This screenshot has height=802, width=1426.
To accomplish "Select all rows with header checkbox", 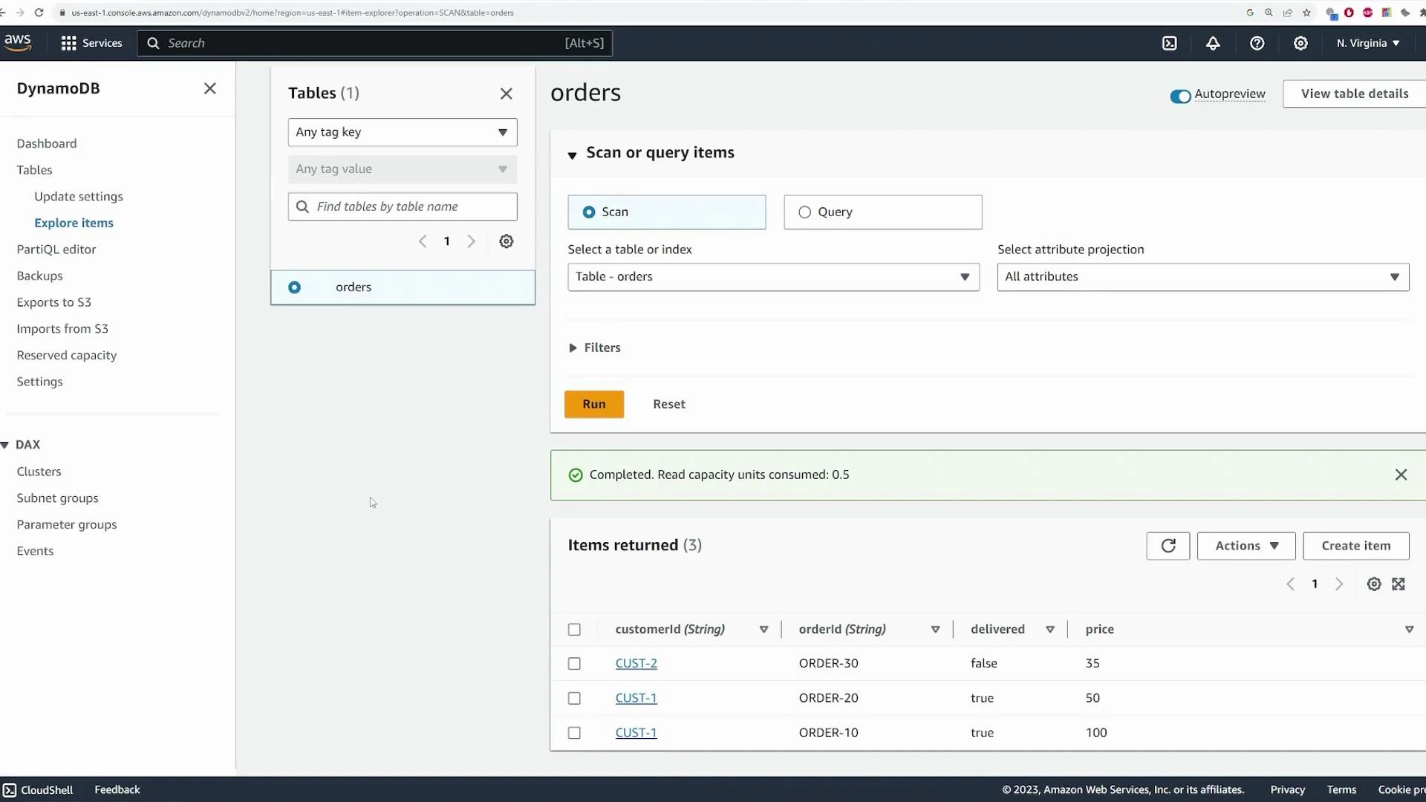I will pos(574,629).
